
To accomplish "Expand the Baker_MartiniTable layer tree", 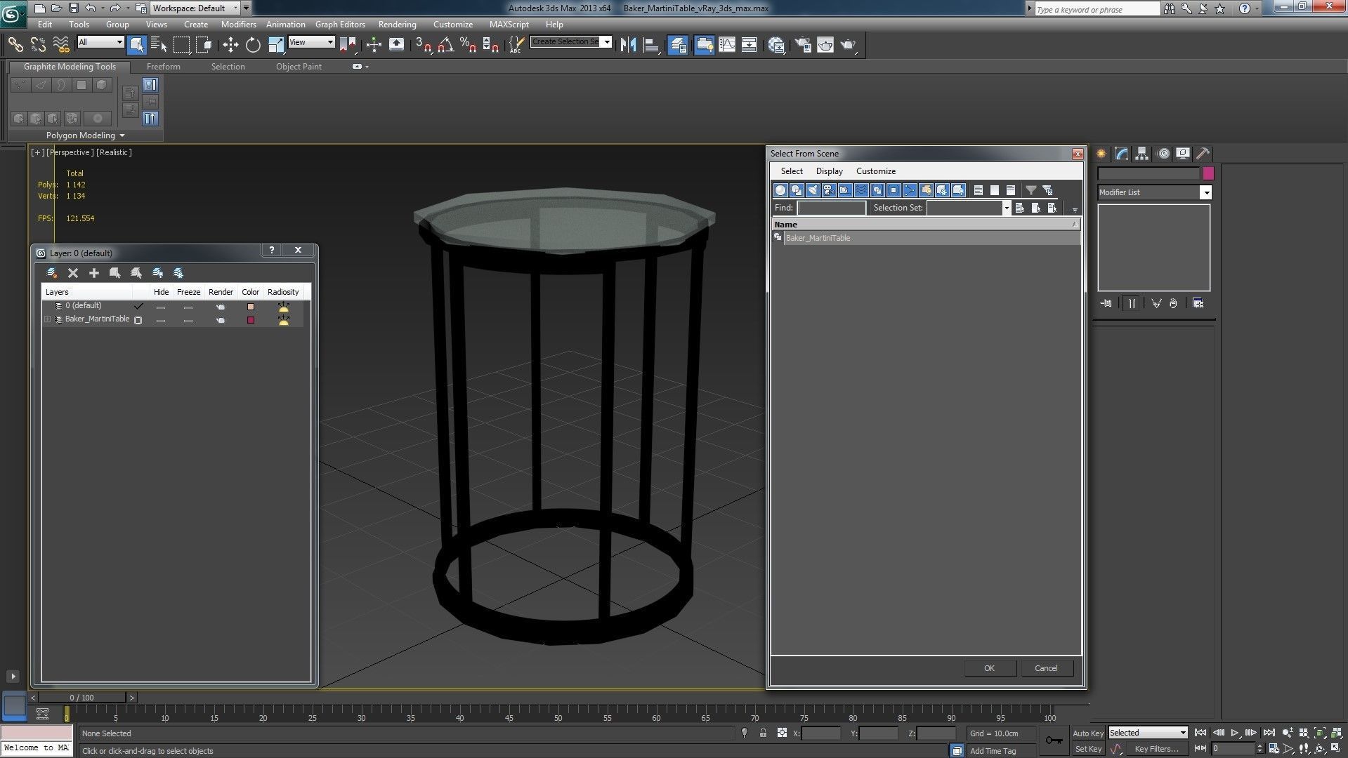I will [48, 319].
